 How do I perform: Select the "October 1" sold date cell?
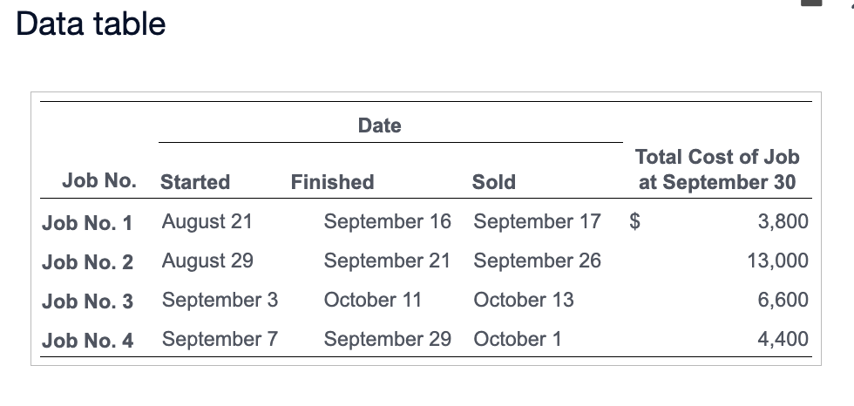[x=518, y=339]
